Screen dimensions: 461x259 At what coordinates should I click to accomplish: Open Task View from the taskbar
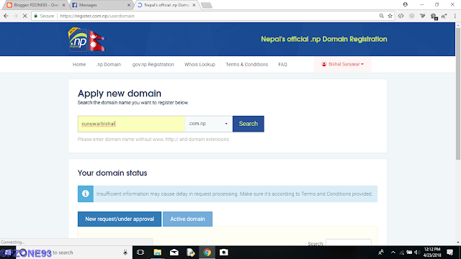click(x=140, y=253)
